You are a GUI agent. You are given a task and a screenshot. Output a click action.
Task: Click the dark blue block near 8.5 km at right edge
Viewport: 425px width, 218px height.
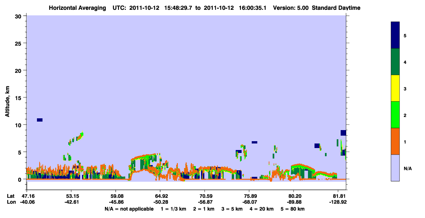tap(343, 133)
